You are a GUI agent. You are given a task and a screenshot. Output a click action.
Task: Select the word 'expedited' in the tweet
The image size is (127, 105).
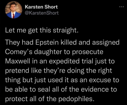(x=64, y=62)
